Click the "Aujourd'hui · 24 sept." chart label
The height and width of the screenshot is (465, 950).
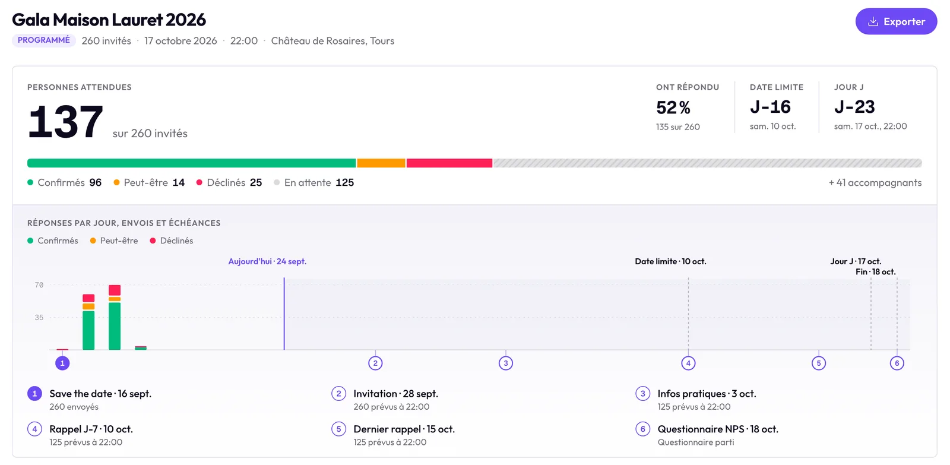point(267,261)
